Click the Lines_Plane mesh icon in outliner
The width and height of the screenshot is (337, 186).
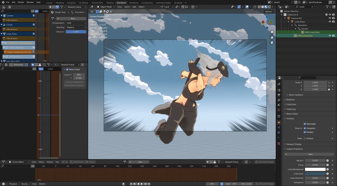coord(292,22)
